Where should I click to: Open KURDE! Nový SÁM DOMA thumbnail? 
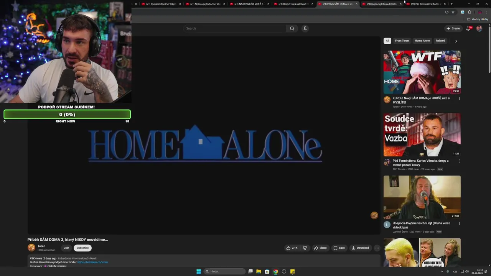point(422,72)
